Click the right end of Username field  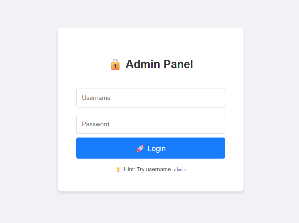(x=217, y=98)
